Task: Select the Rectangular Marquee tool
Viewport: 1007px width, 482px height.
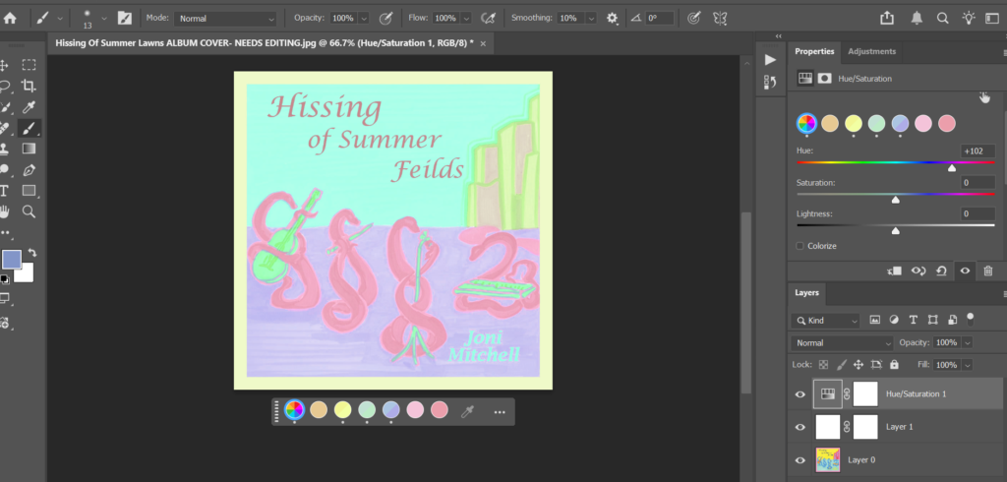Action: 29,64
